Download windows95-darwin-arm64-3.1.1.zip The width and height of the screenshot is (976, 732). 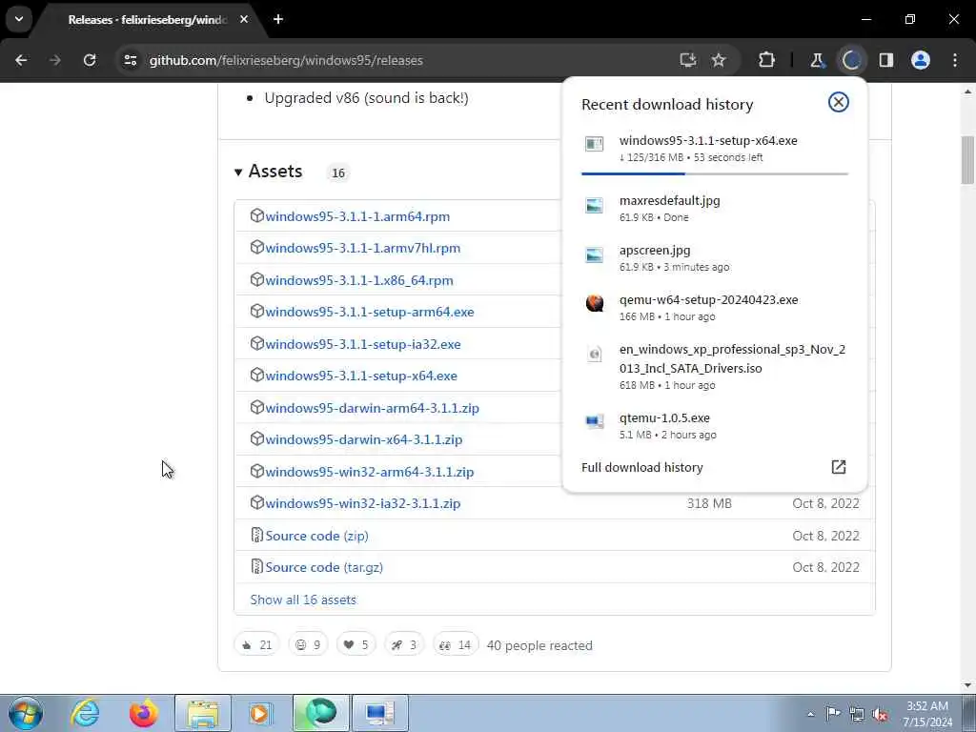(x=373, y=408)
